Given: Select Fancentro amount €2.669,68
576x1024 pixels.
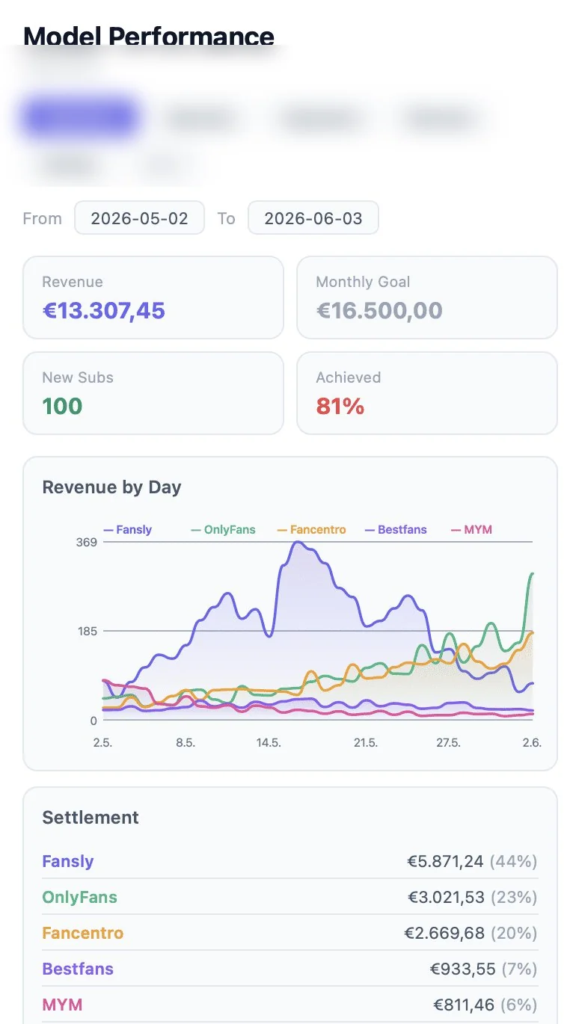Looking at the screenshot, I should 444,934.
